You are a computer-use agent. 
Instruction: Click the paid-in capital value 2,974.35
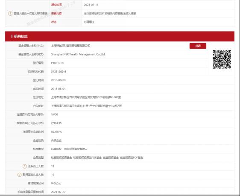[x=56, y=123]
